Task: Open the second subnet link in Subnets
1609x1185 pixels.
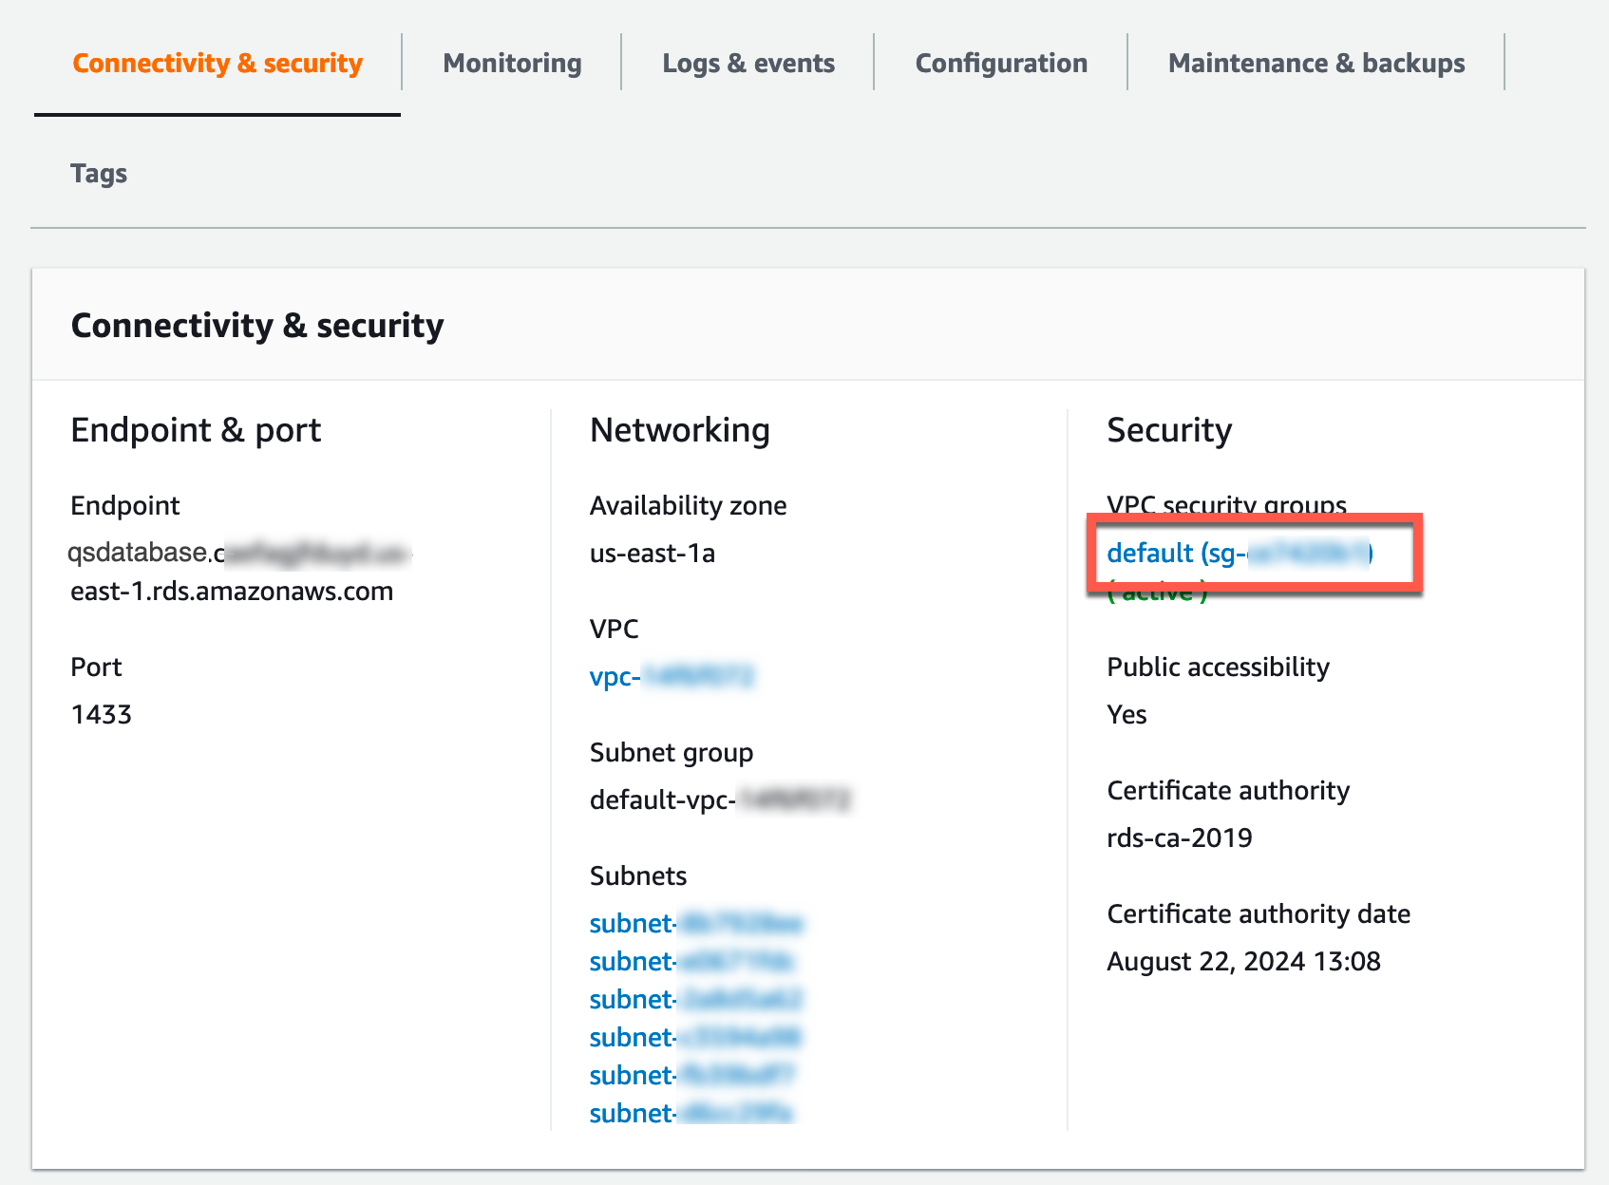Action: [691, 961]
